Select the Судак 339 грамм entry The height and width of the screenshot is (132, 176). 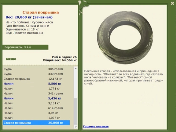point(36,74)
